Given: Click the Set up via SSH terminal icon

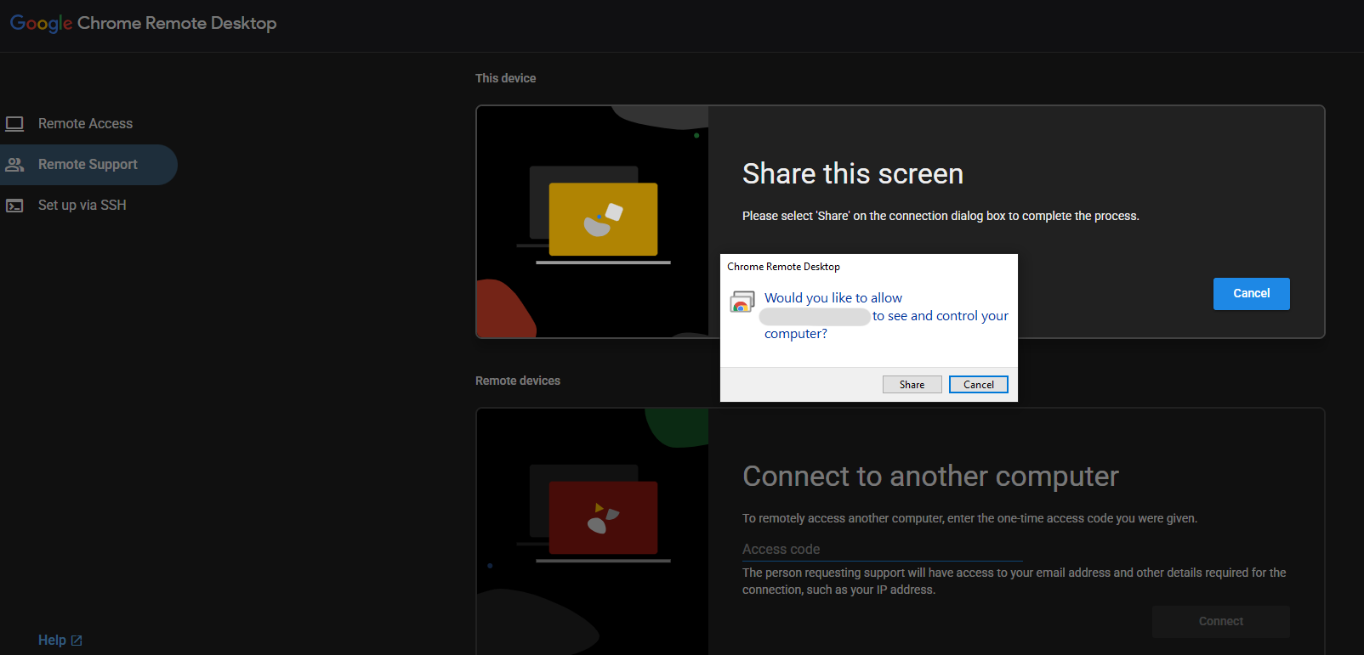Looking at the screenshot, I should click(x=14, y=206).
